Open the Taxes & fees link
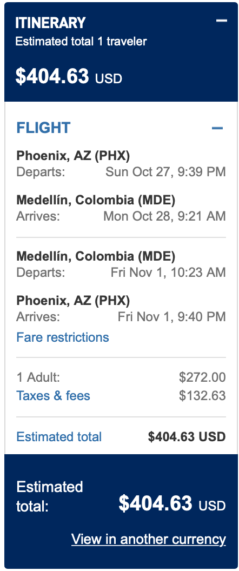 click(x=53, y=396)
